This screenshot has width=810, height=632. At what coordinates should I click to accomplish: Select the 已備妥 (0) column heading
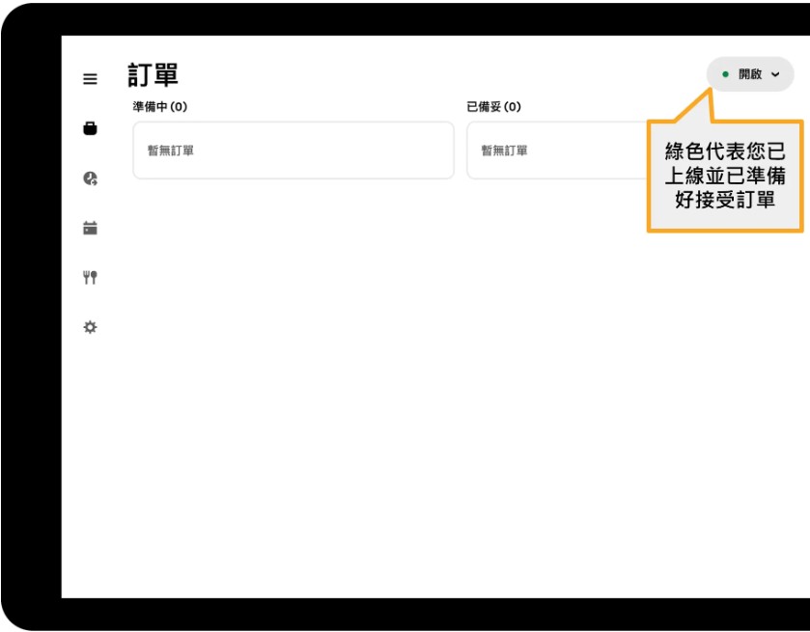[x=493, y=107]
